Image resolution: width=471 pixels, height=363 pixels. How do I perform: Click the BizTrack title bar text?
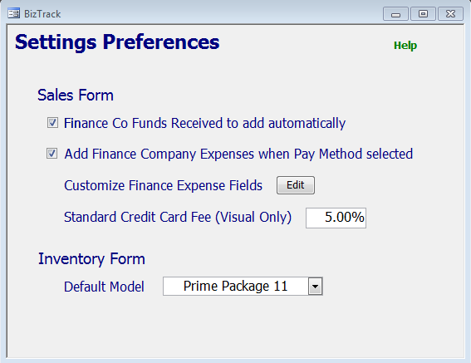42,14
